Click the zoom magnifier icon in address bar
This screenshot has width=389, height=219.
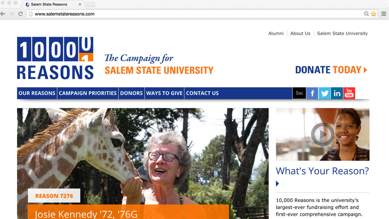click(x=366, y=14)
